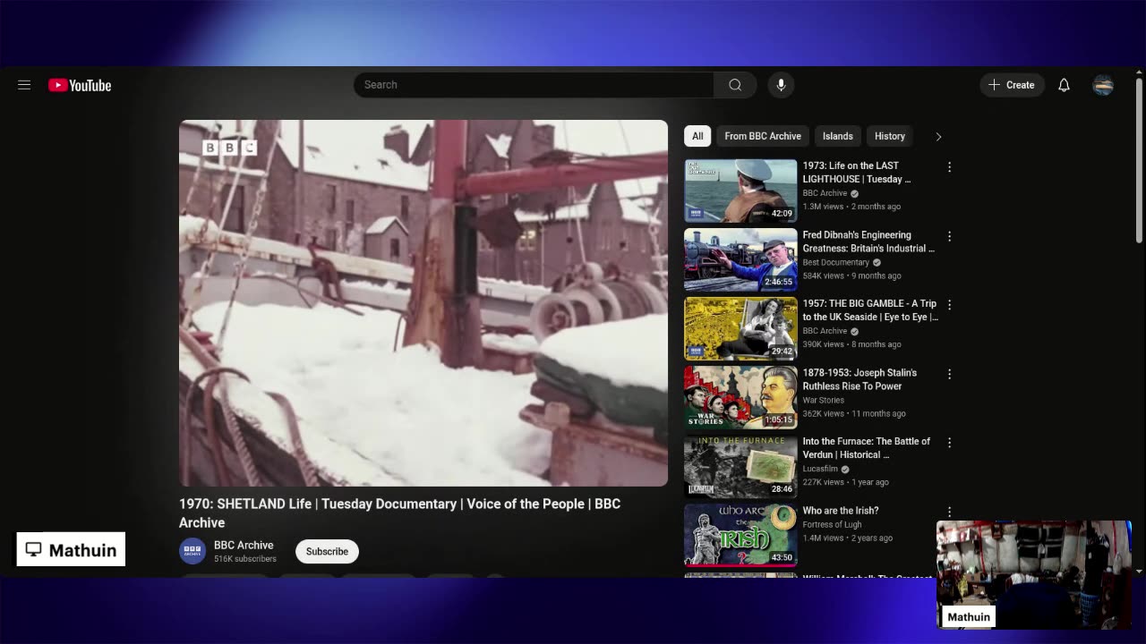This screenshot has width=1146, height=644.
Task: Click the magnifying glass search button
Action: tap(735, 85)
